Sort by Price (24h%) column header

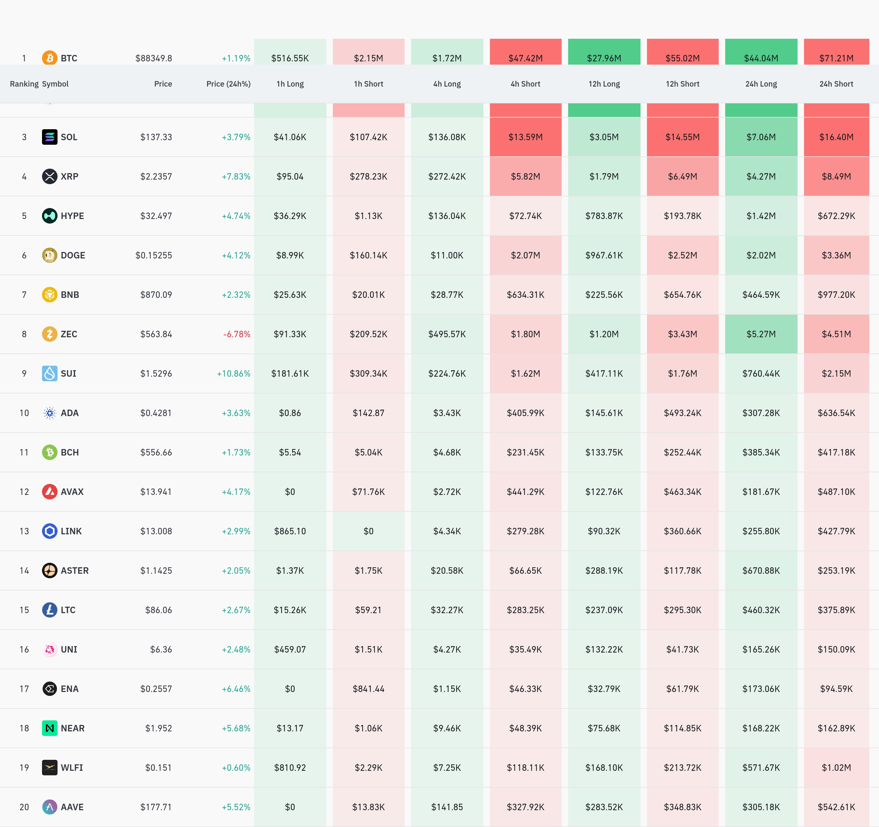tap(228, 84)
